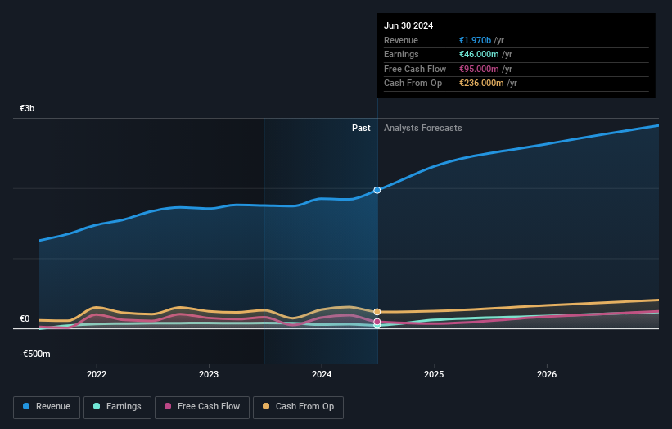Click the Free Cash Flow label in tooltip
This screenshot has width=672, height=429.
tap(415, 69)
